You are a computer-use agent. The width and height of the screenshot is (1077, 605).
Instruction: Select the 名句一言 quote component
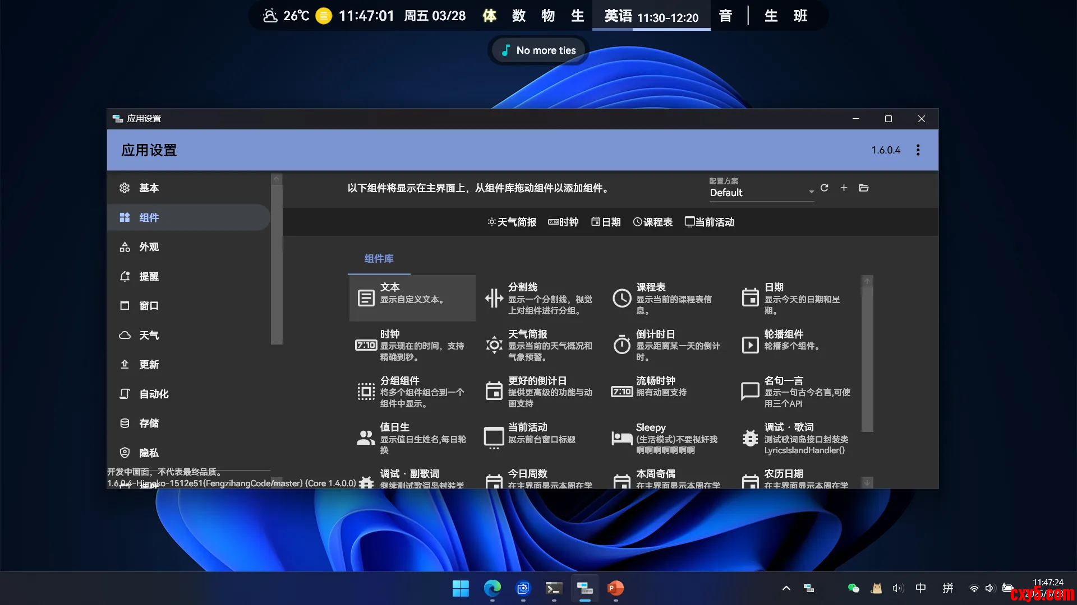[x=795, y=391]
